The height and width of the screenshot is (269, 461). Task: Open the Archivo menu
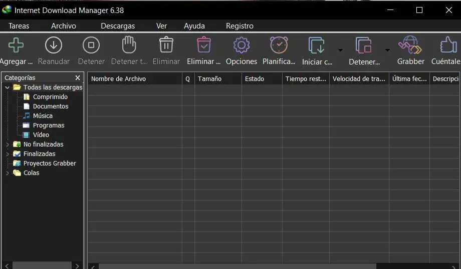coord(64,26)
